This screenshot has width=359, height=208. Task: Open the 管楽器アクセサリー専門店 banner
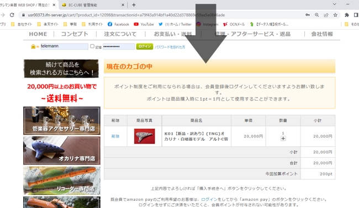[62, 121]
